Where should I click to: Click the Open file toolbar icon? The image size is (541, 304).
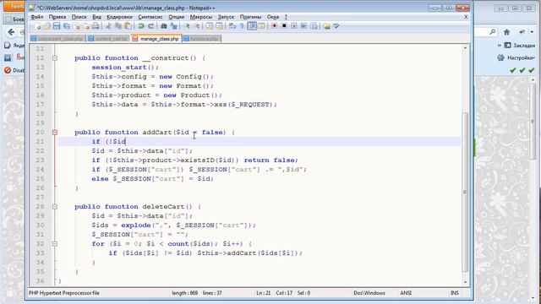pos(47,26)
